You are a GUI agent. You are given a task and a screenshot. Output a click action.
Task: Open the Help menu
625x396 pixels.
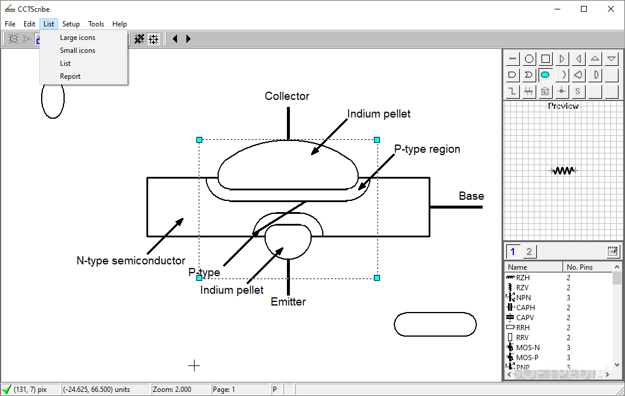pos(119,24)
